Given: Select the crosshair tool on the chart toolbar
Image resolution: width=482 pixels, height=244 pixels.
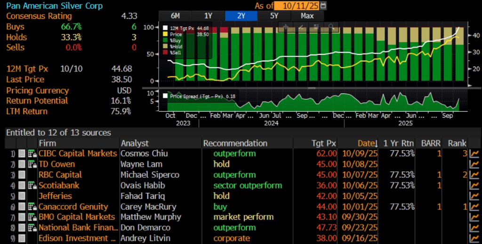Looking at the screenshot, I should (286, 27).
